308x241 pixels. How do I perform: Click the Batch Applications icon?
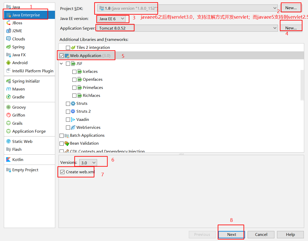pos(67,135)
